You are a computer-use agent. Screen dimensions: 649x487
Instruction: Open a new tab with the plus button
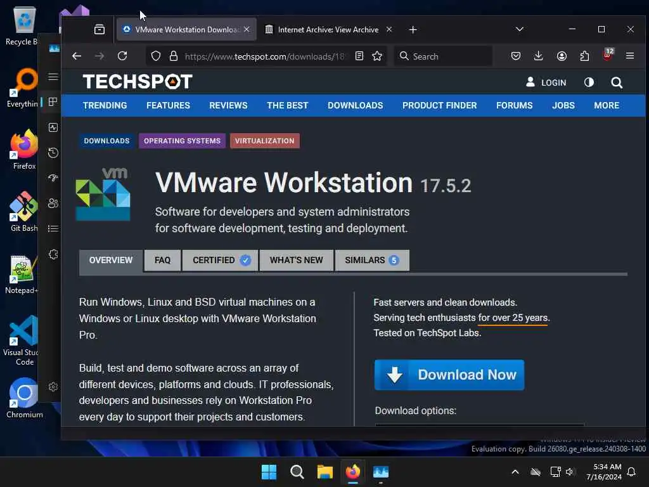[x=413, y=29]
